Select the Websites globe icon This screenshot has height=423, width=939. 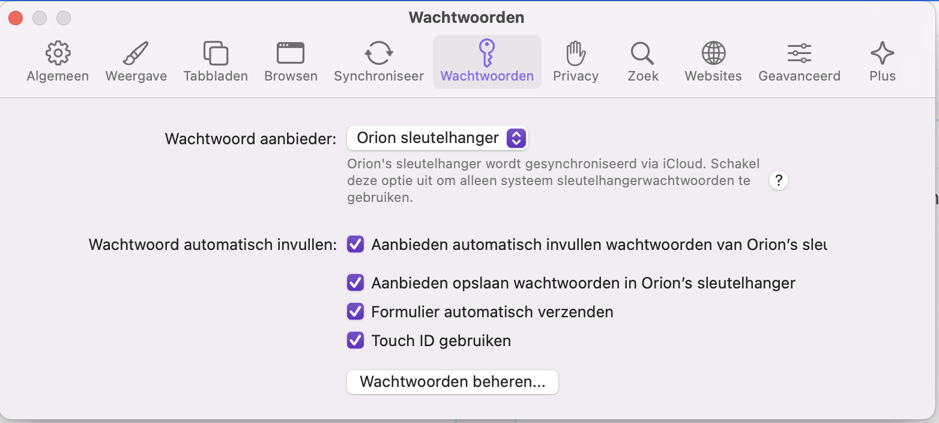pos(713,54)
